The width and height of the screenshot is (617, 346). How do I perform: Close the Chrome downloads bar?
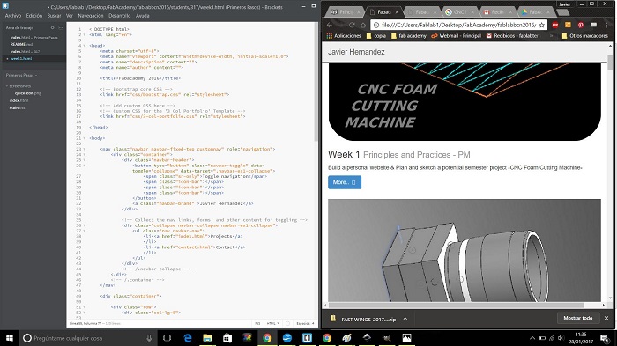pyautogui.click(x=606, y=318)
